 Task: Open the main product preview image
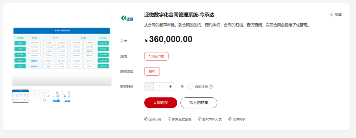62,49
